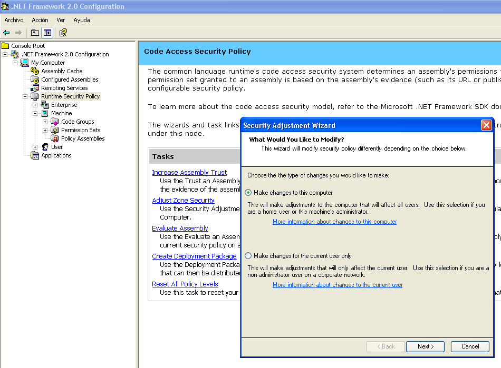Image resolution: width=501 pixels, height=368 pixels.
Task: Click the Forward arrow toolbar icon
Action: [x=18, y=33]
